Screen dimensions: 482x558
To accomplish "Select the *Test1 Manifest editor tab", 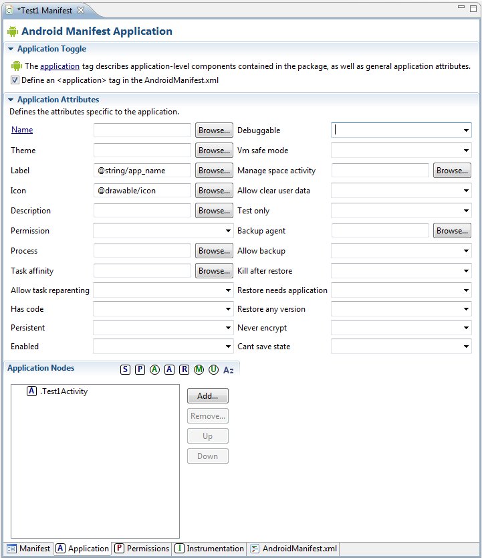I will coord(46,10).
